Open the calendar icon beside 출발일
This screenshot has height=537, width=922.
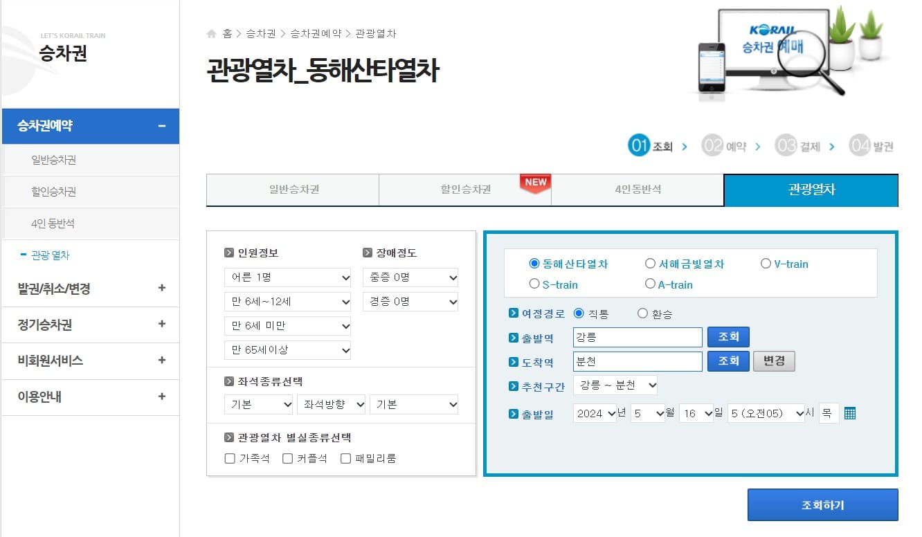(x=850, y=412)
